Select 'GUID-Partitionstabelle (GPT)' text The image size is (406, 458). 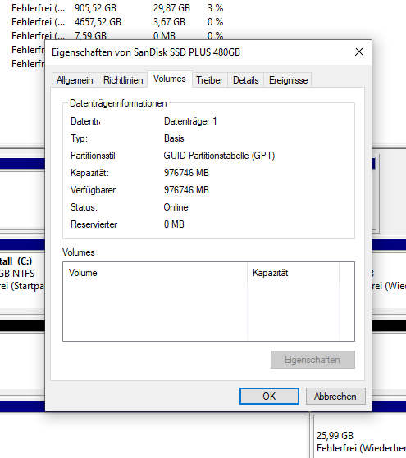pos(219,156)
